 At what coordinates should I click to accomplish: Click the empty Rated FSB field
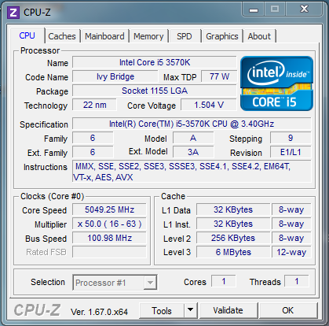point(109,252)
